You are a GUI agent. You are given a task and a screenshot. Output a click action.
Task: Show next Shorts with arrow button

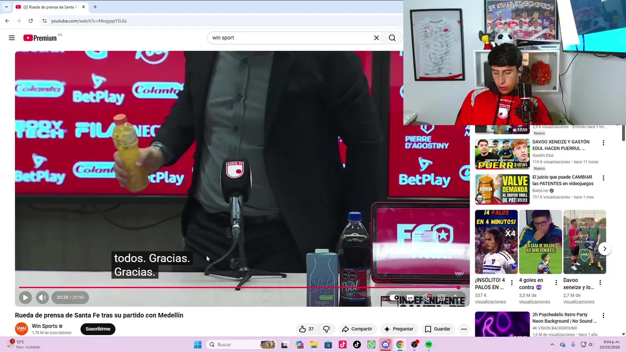coord(604,248)
